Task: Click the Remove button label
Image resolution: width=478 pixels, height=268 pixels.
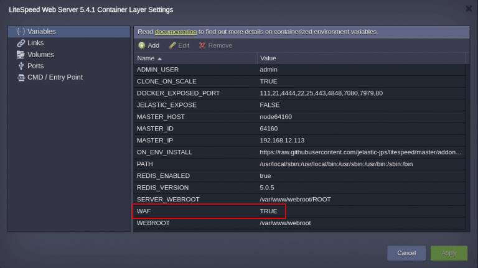Action: [x=220, y=45]
